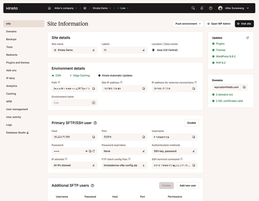Click Visit site button

(244, 24)
